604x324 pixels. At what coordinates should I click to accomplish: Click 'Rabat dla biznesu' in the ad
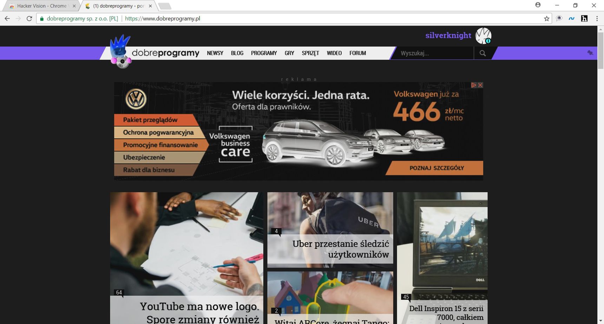coord(149,170)
